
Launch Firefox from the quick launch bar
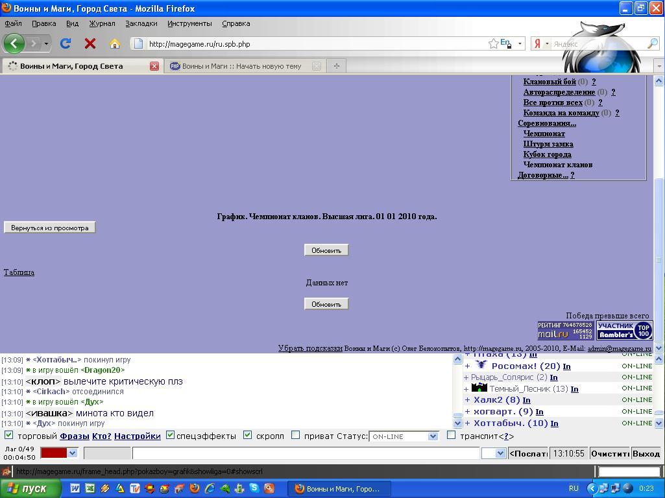(x=195, y=488)
